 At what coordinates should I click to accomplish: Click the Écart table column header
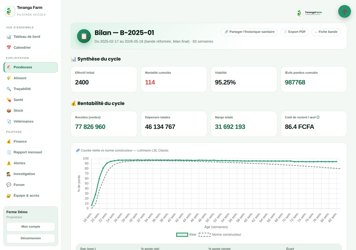point(290,249)
